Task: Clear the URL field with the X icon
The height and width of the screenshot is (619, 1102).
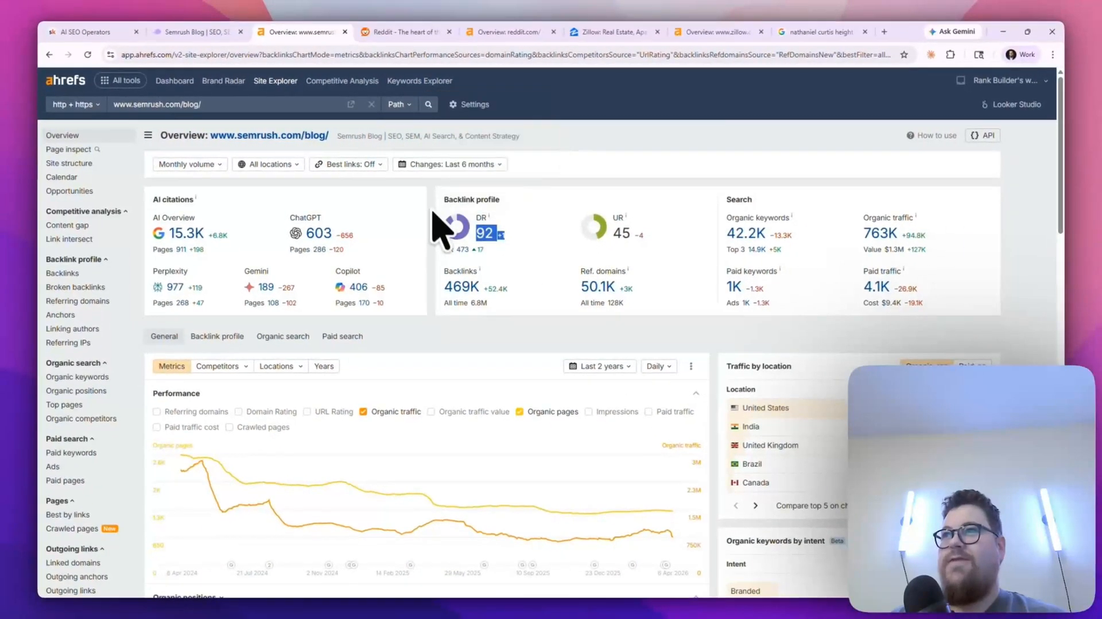Action: 371,104
